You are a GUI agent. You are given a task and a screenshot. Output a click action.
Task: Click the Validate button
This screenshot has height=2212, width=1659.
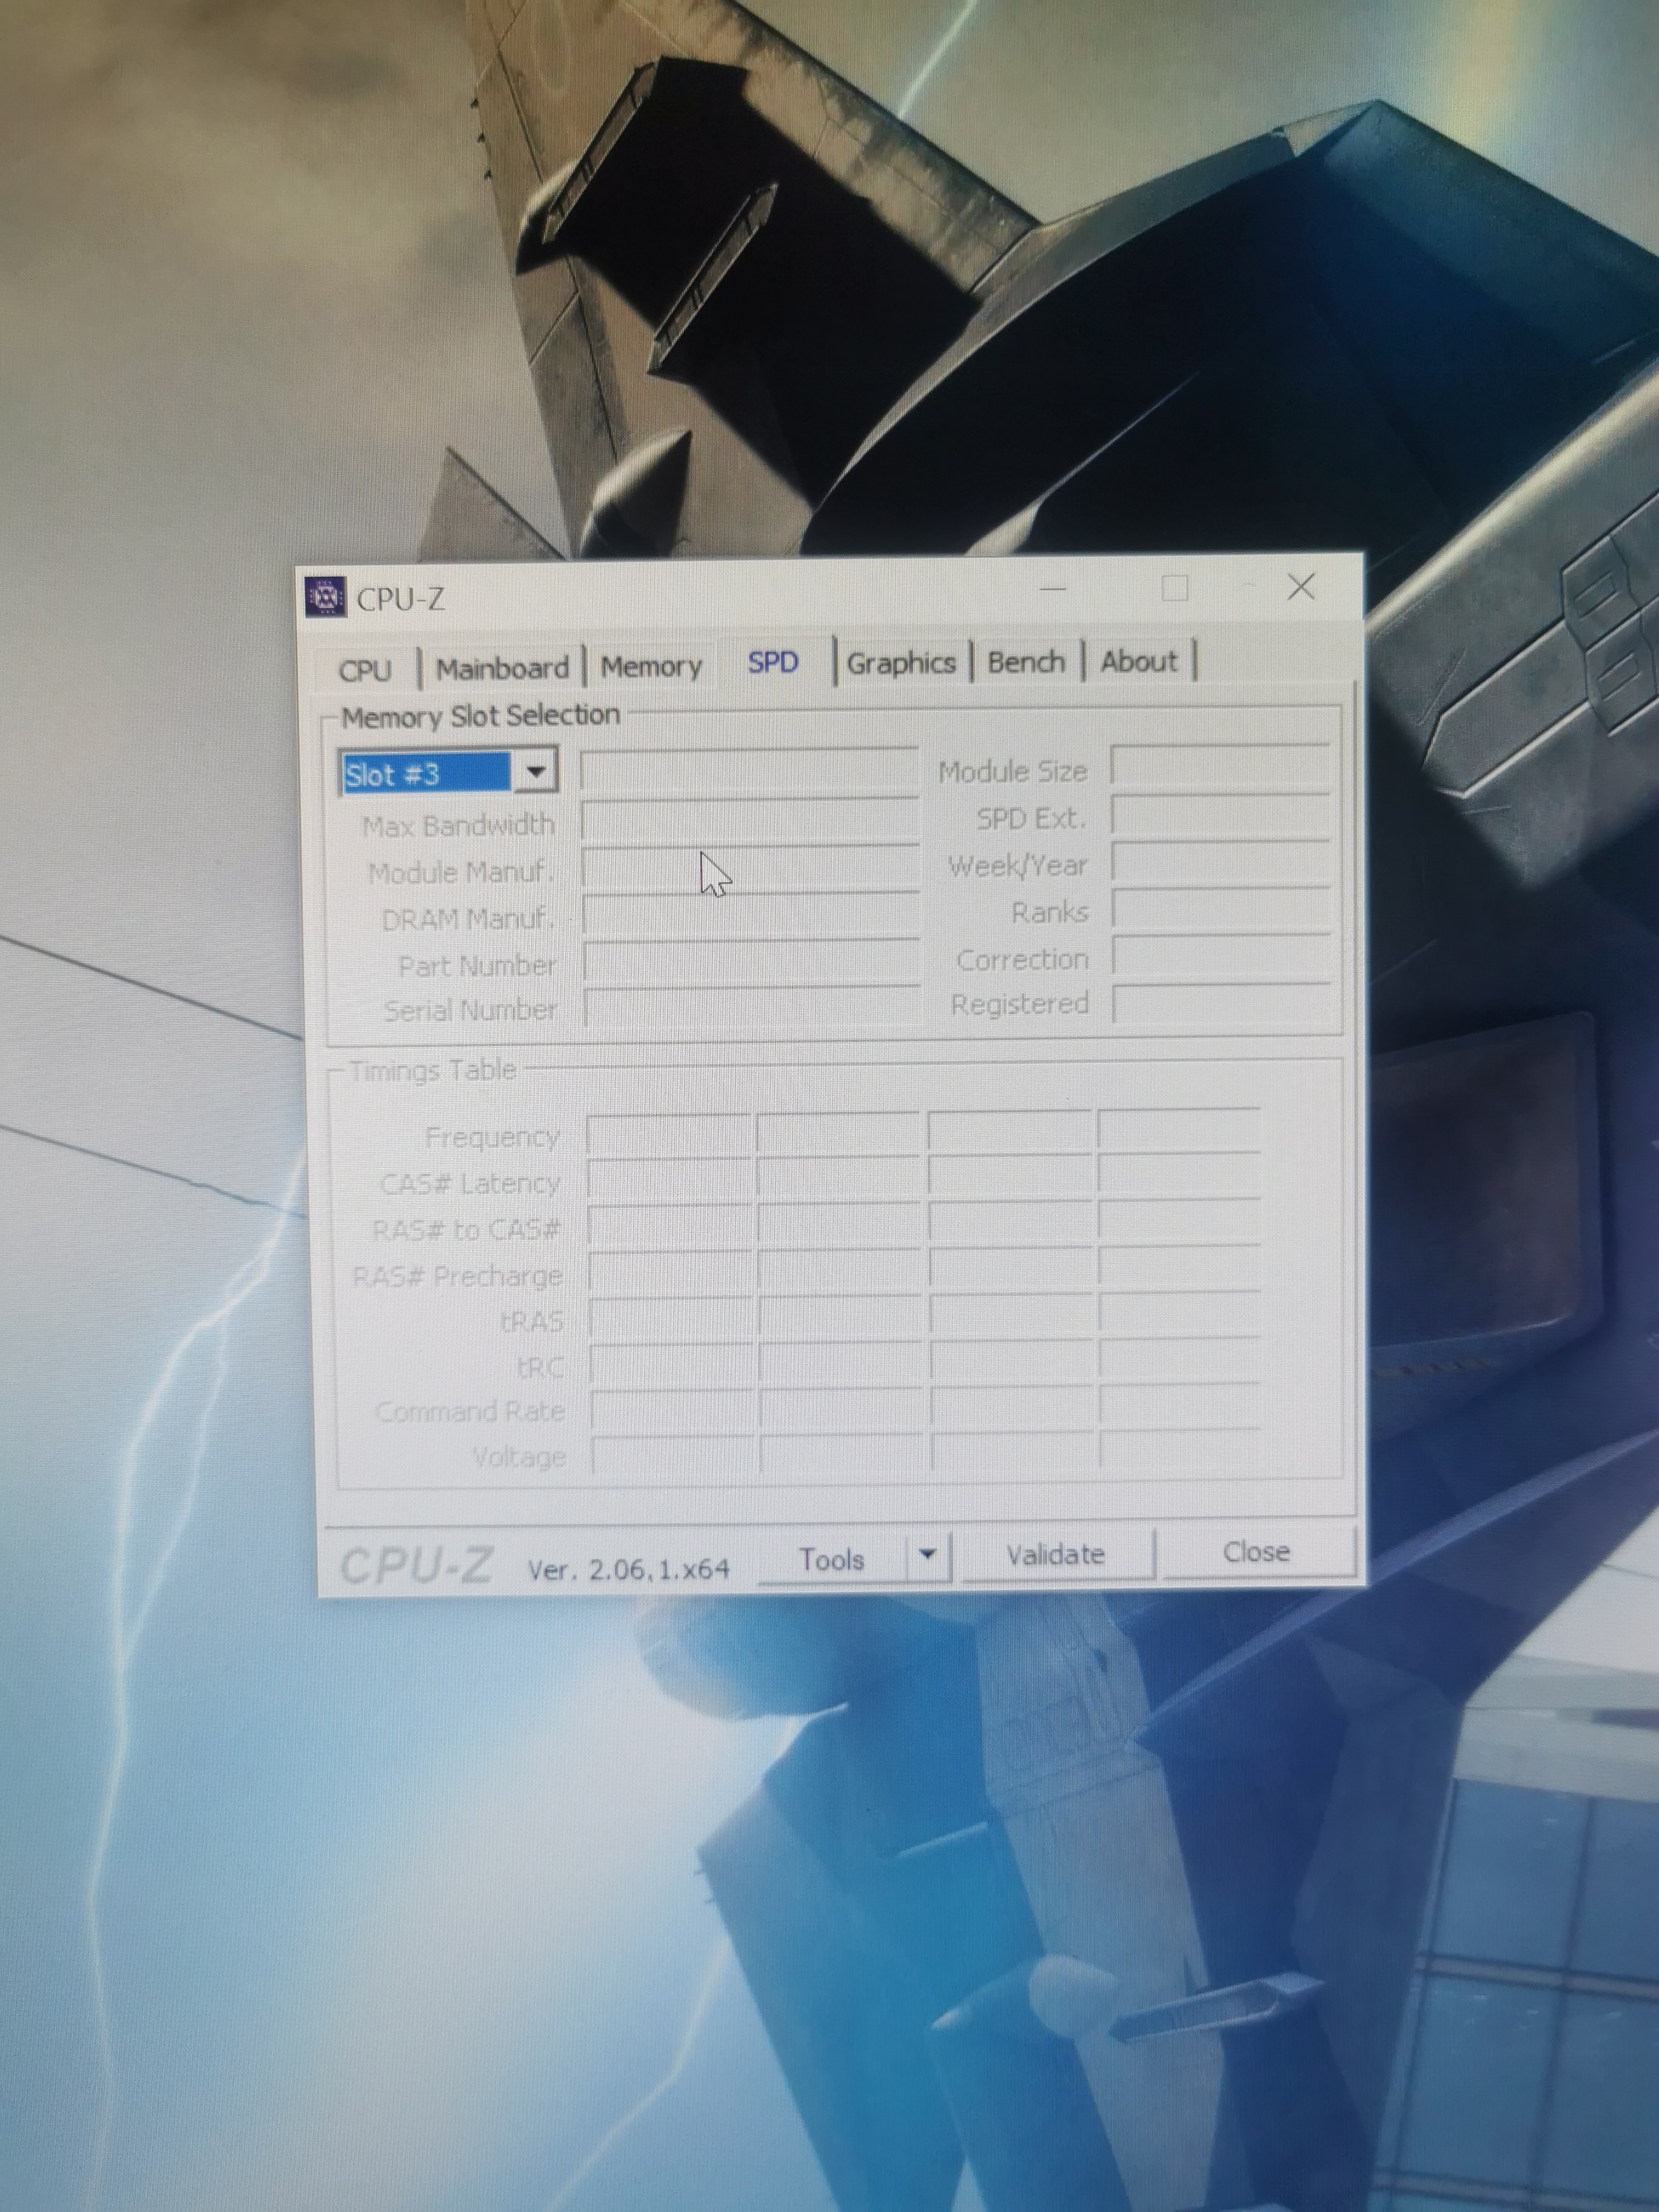(x=1055, y=1555)
